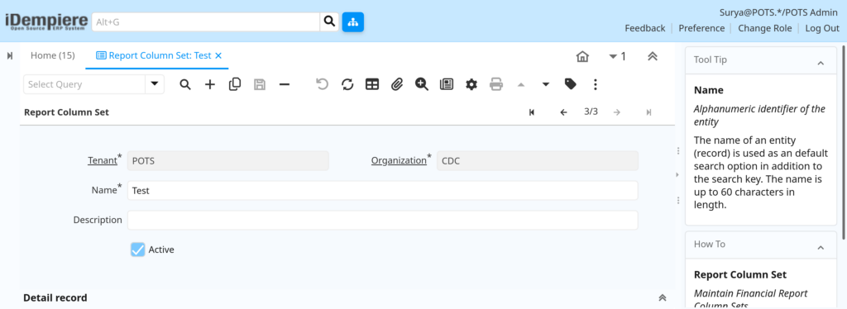Click the Surya@POTS.*/POTS Admin user text

[779, 12]
